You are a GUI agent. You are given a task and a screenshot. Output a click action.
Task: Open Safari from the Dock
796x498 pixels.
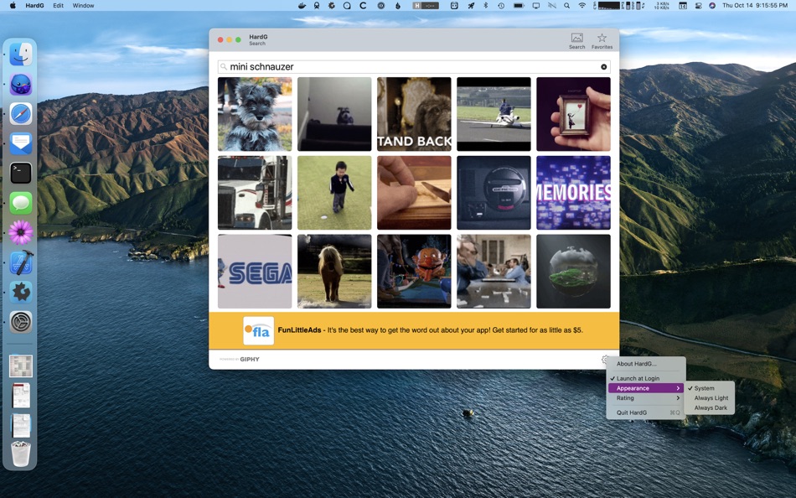[21, 114]
